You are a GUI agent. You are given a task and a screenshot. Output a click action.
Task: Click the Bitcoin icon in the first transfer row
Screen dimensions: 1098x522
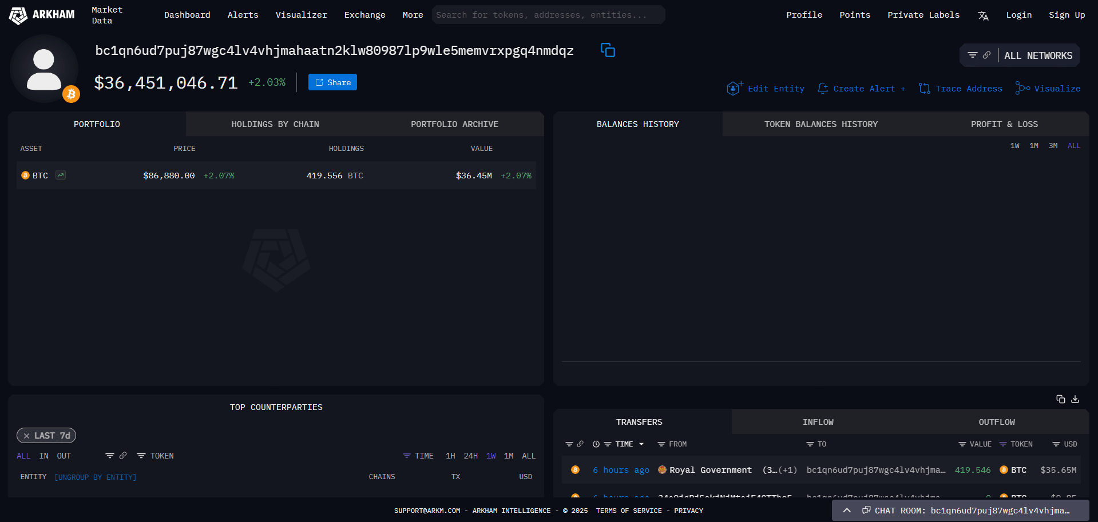[575, 470]
